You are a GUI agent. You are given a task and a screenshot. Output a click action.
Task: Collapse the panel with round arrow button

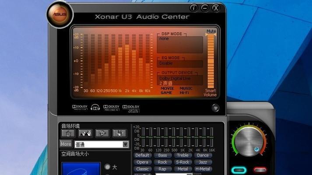[x=215, y=108]
